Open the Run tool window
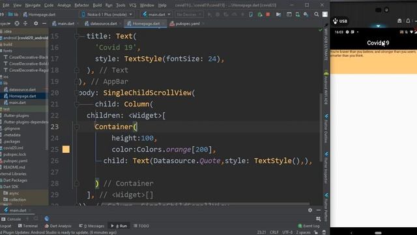417x235 pixels. click(119, 226)
